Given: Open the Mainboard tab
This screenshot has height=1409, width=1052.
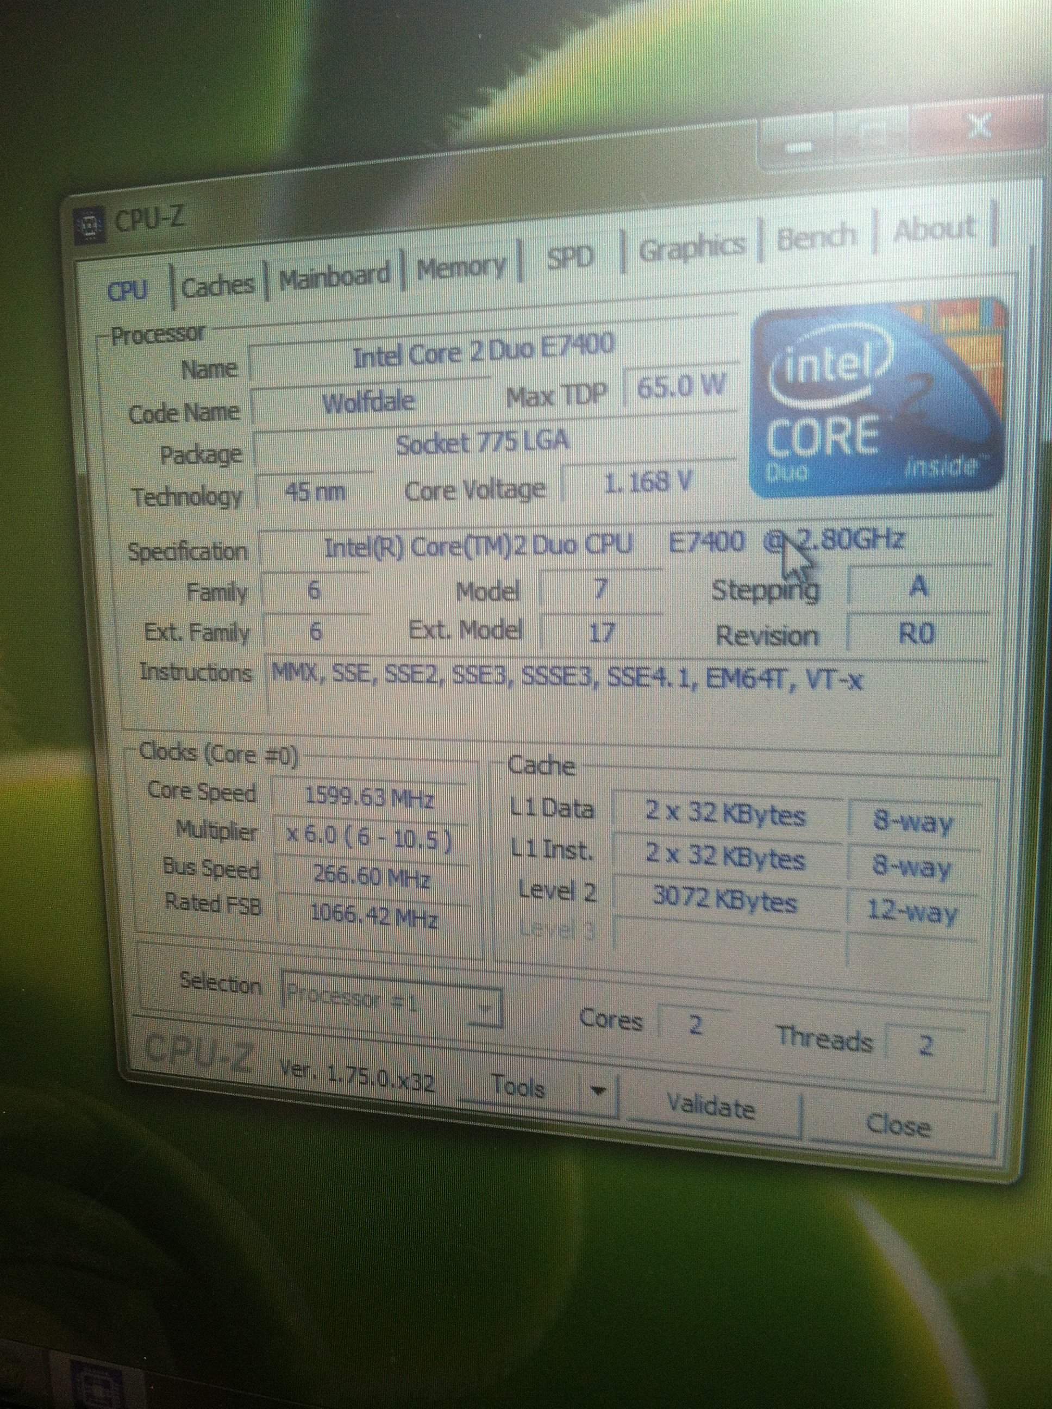Looking at the screenshot, I should tap(334, 276).
